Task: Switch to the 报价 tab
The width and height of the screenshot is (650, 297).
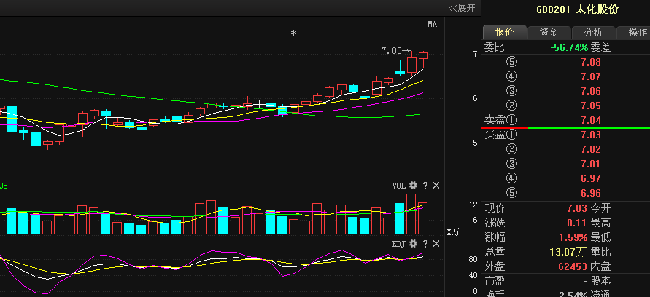Action: tap(504, 32)
